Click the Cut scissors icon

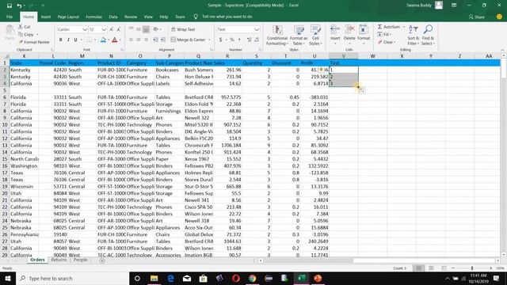coord(21,27)
